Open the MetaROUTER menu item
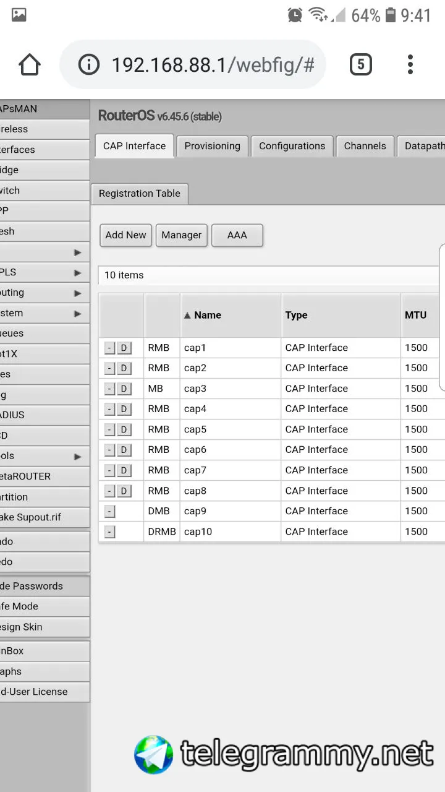The width and height of the screenshot is (445, 792). (44, 476)
